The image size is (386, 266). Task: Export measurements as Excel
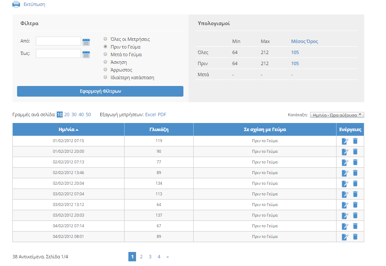pyautogui.click(x=151, y=114)
